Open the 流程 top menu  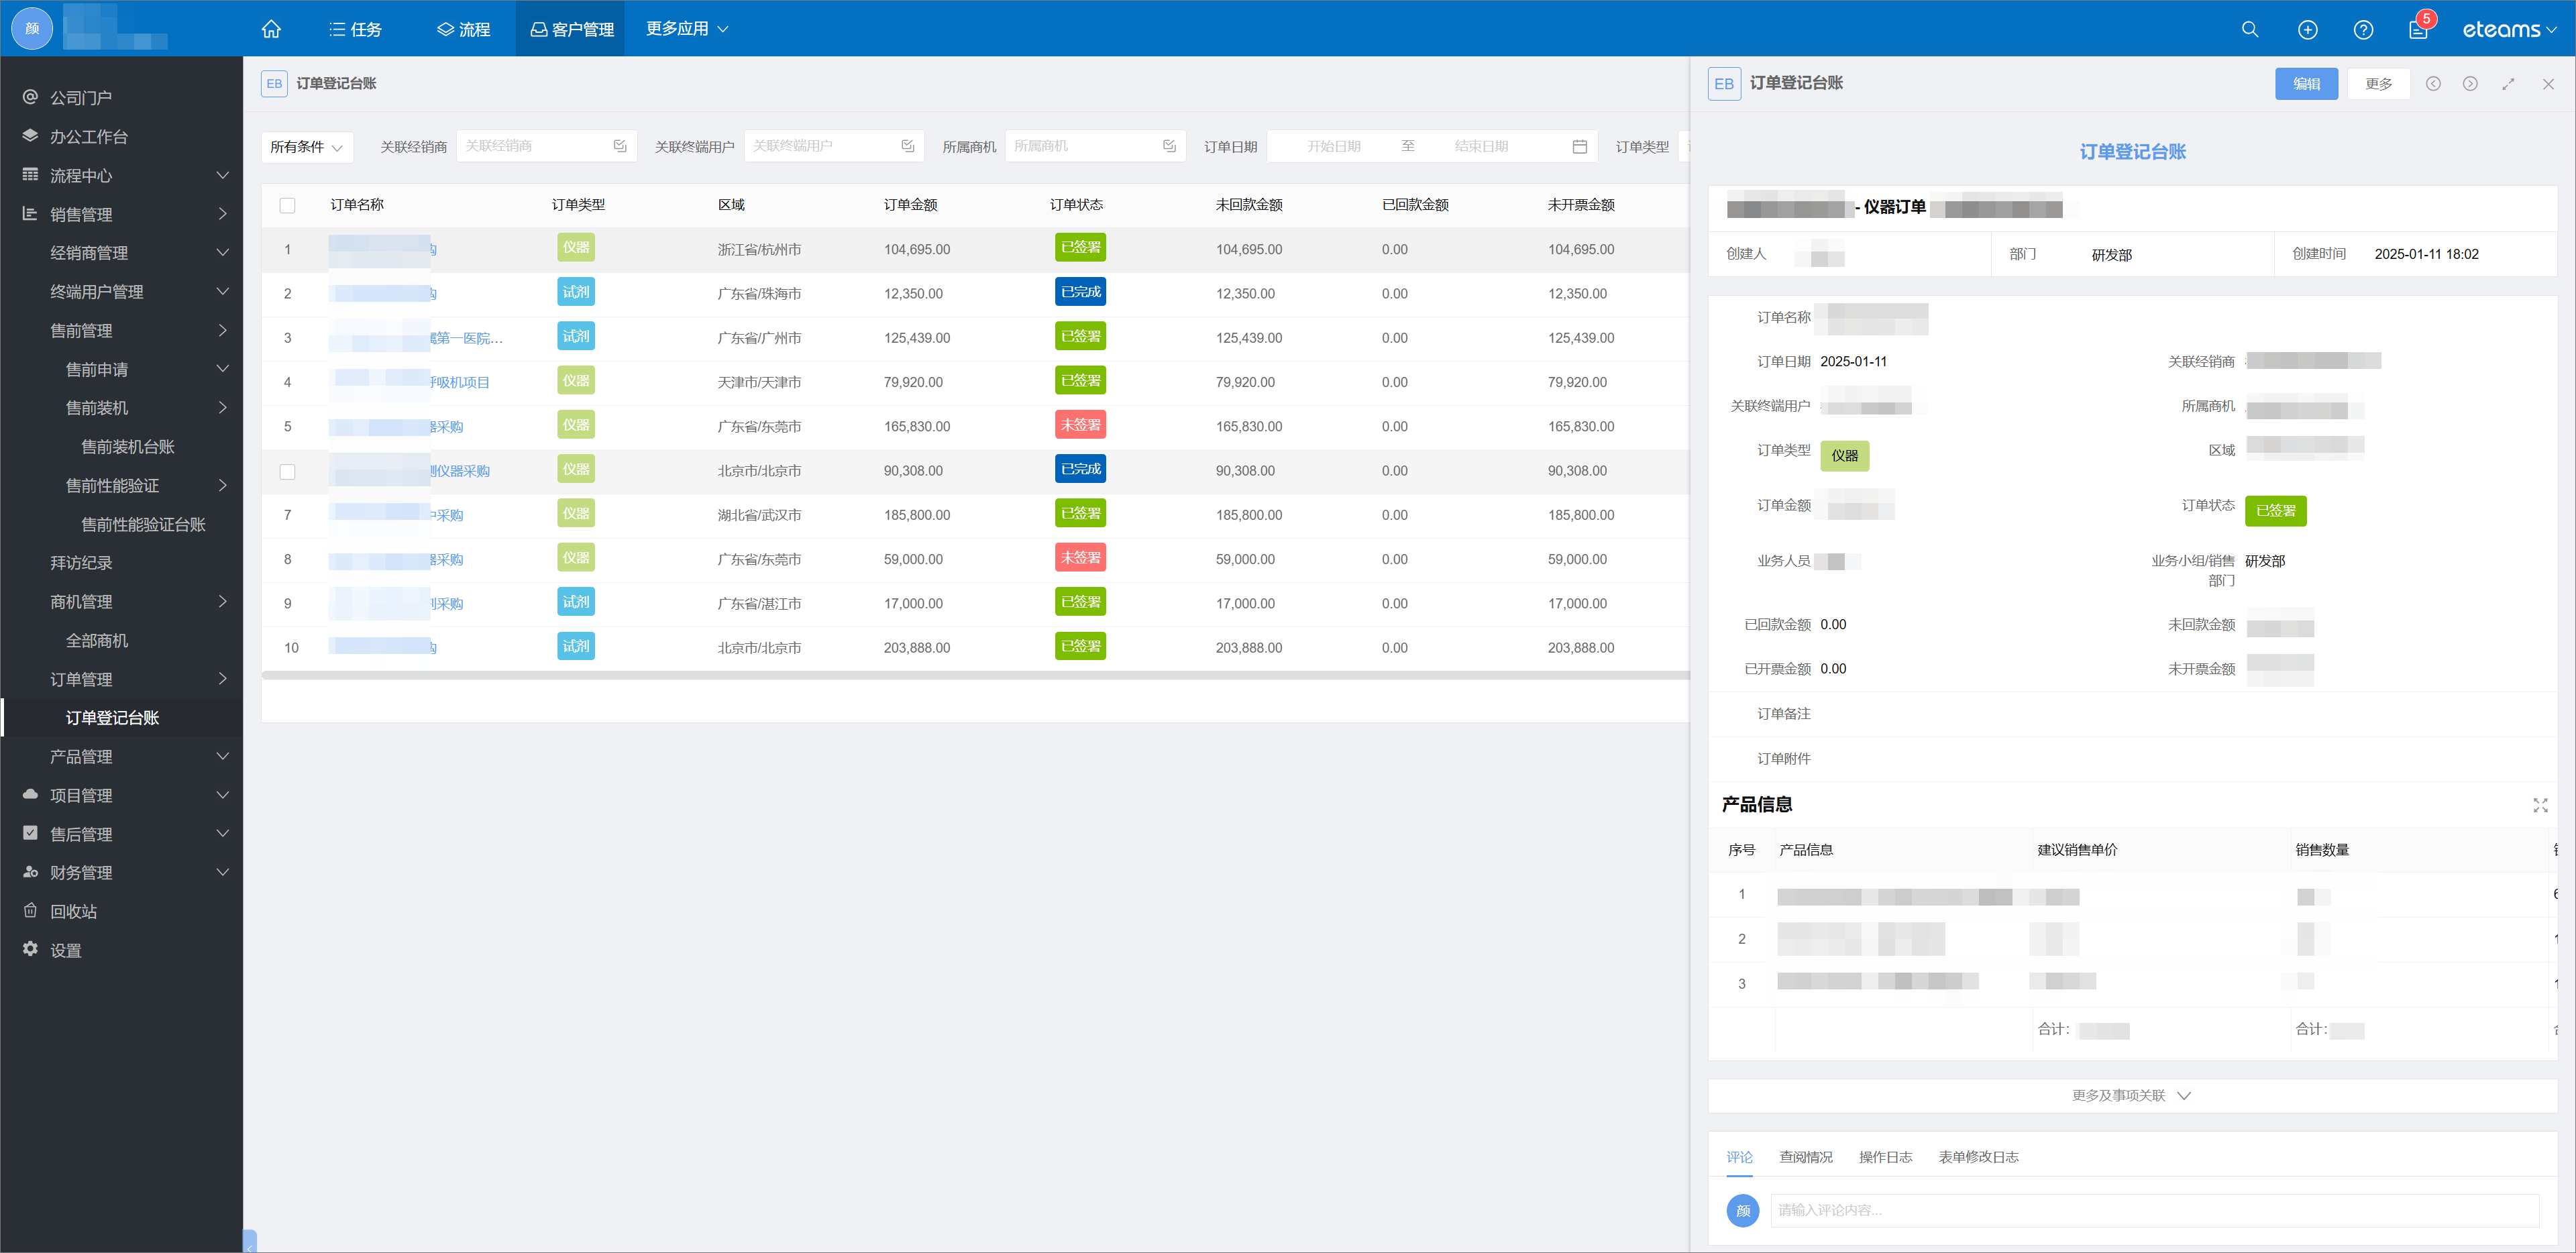463,29
